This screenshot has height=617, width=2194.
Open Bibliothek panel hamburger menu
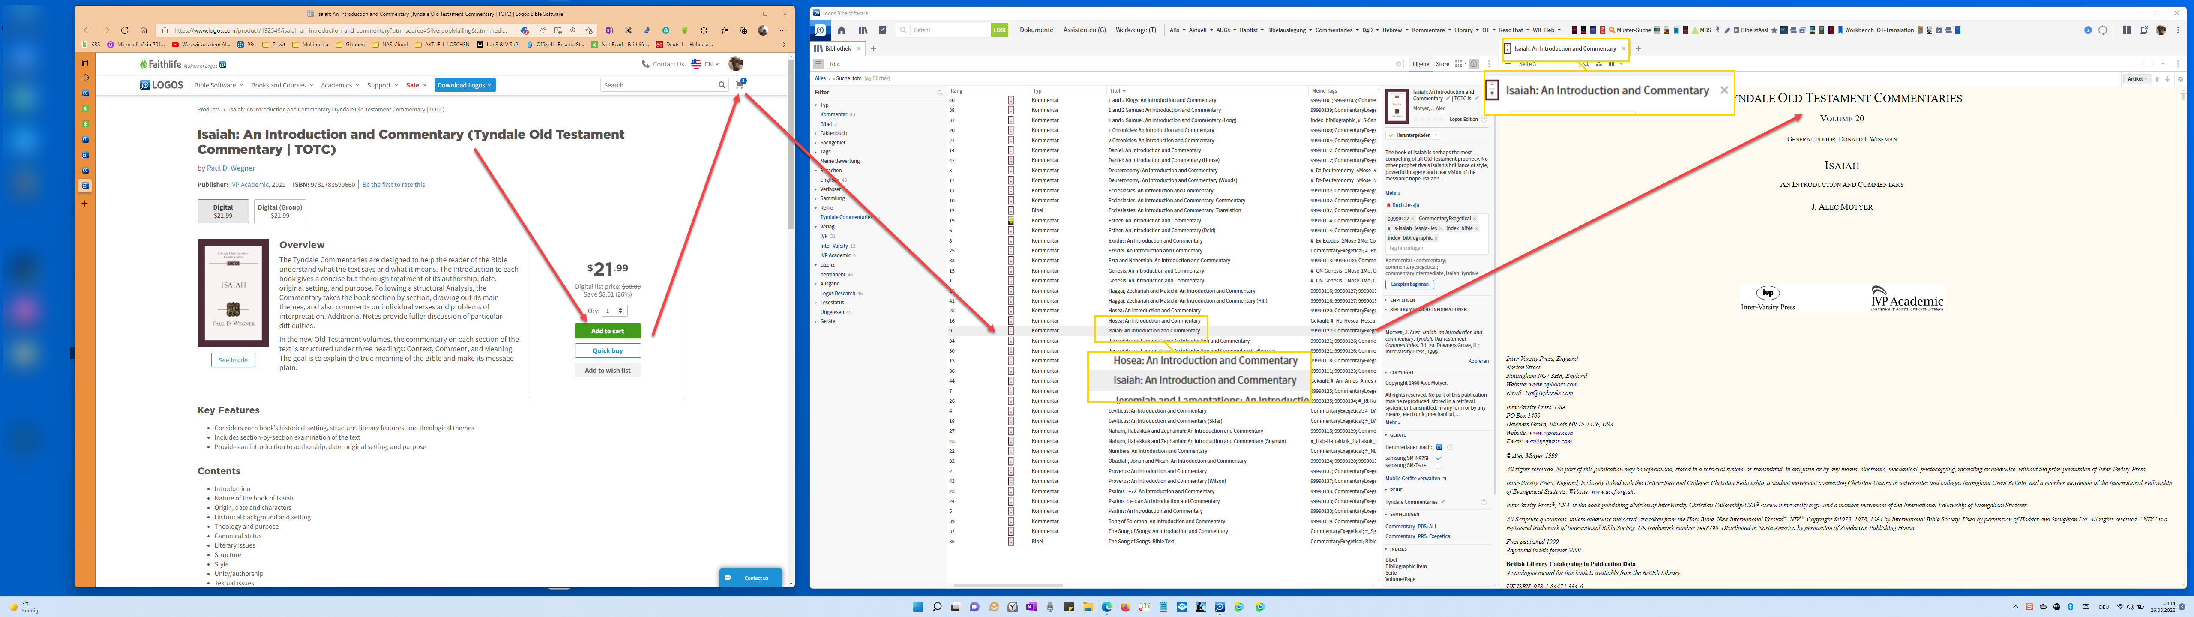pyautogui.click(x=818, y=64)
